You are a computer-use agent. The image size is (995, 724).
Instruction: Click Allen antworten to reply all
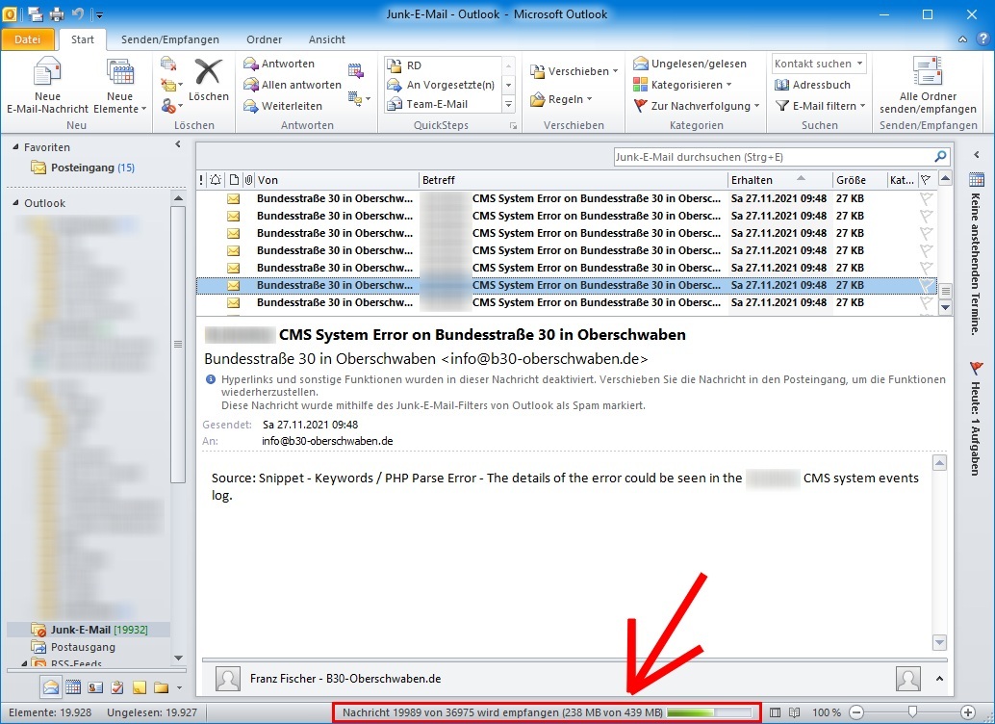[x=292, y=85]
